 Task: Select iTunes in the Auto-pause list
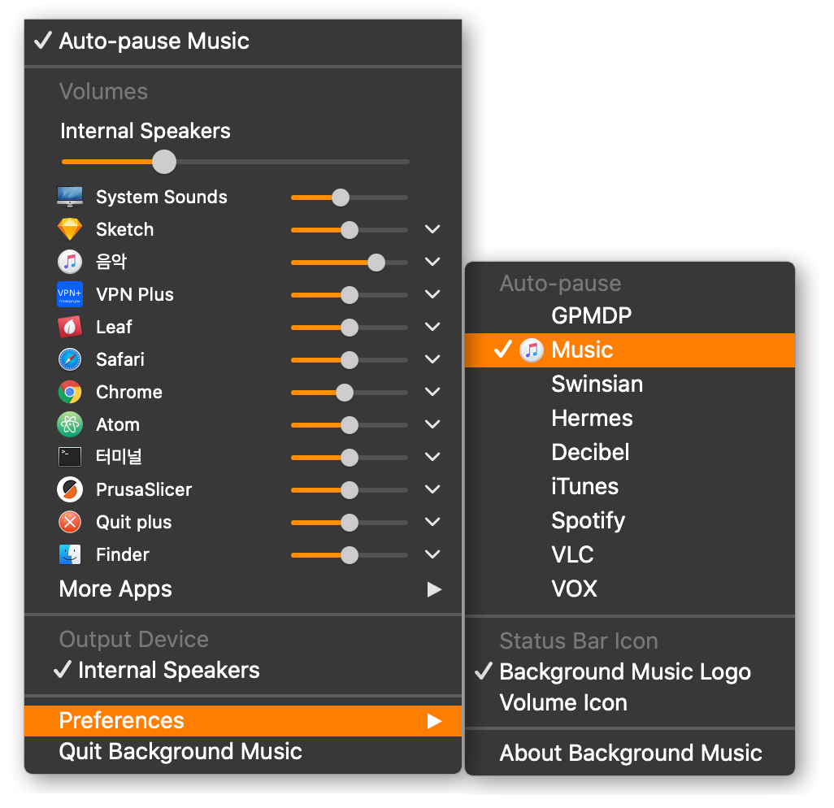[x=630, y=486]
